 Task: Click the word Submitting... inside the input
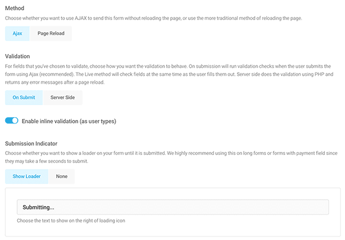point(39,207)
